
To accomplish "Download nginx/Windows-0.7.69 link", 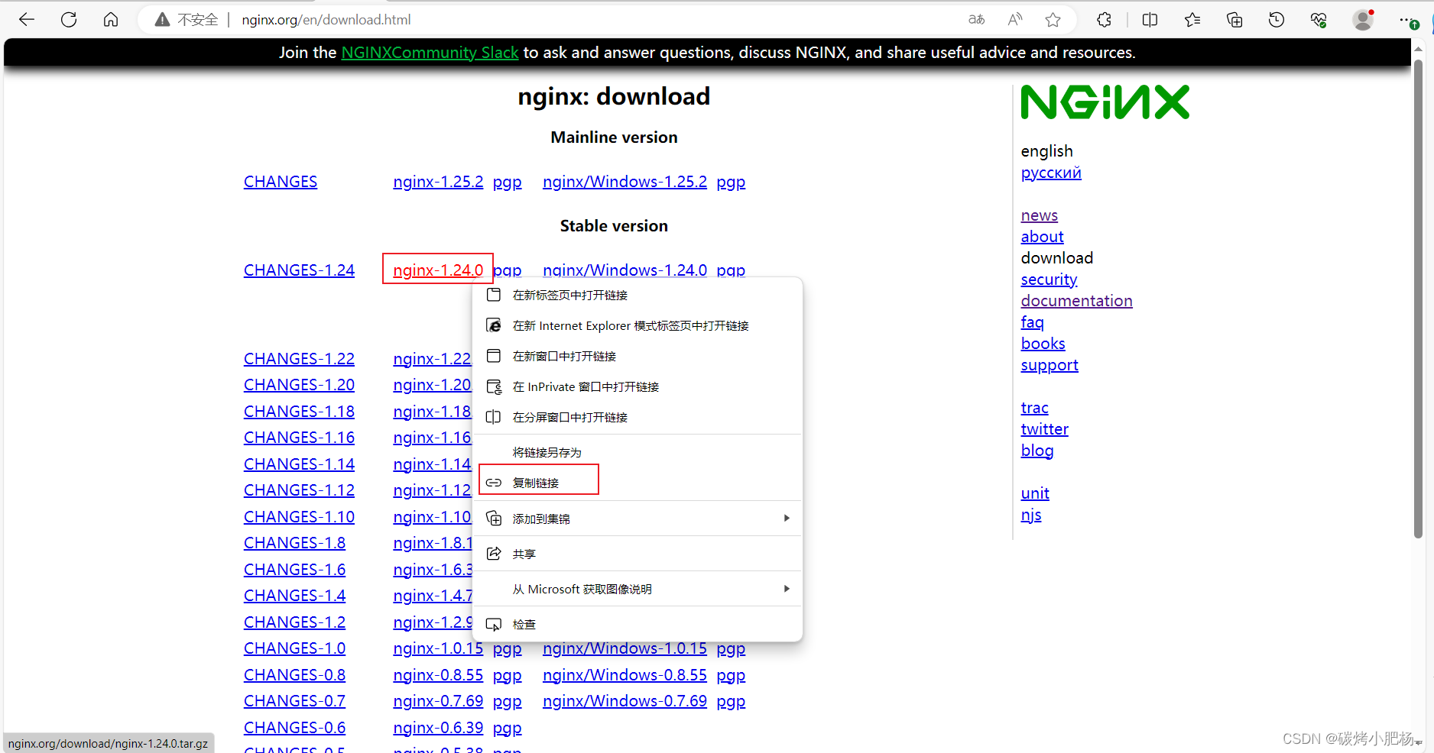I will tap(625, 701).
